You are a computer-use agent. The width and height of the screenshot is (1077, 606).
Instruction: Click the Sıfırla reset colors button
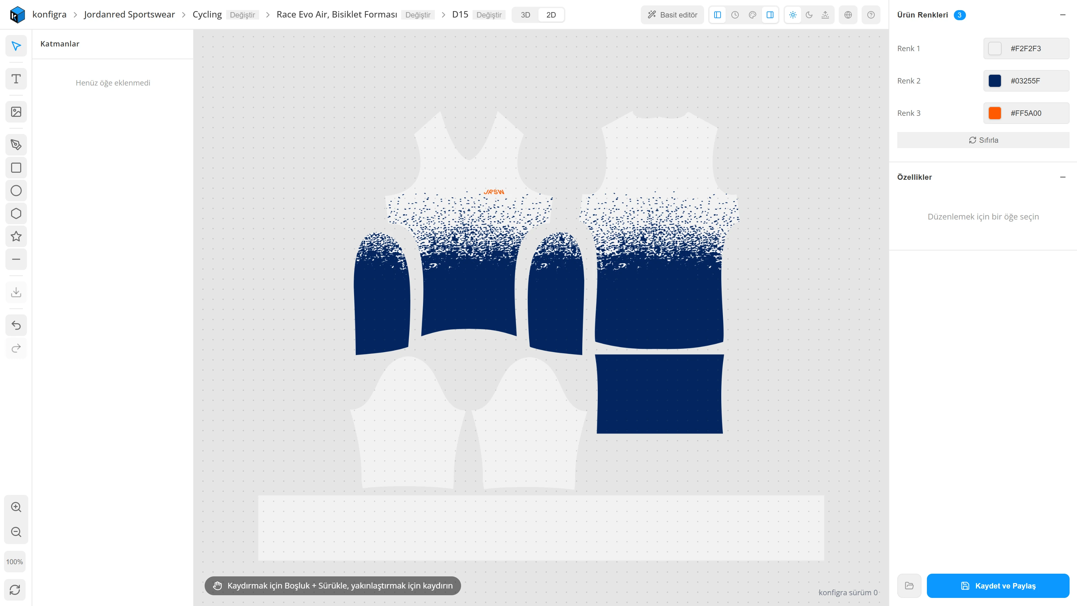coord(983,140)
